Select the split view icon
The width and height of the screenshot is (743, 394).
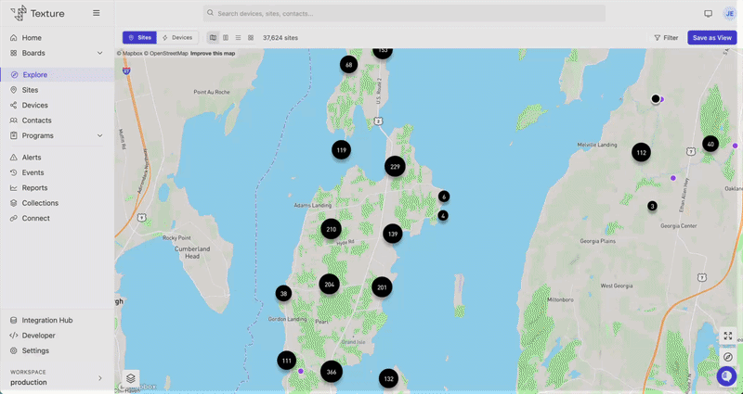226,38
